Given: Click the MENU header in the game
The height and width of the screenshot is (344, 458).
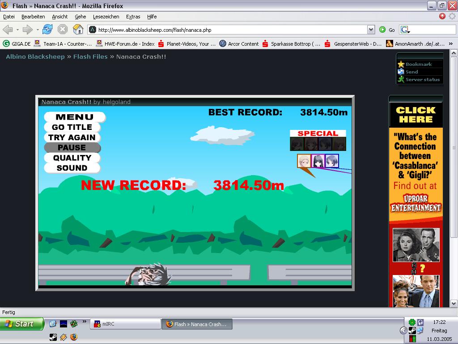Looking at the screenshot, I should 75,117.
